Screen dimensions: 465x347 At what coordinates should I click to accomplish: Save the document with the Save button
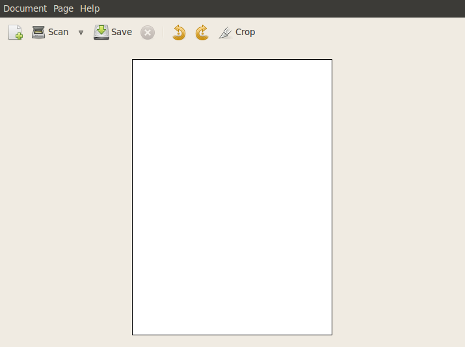pyautogui.click(x=113, y=32)
